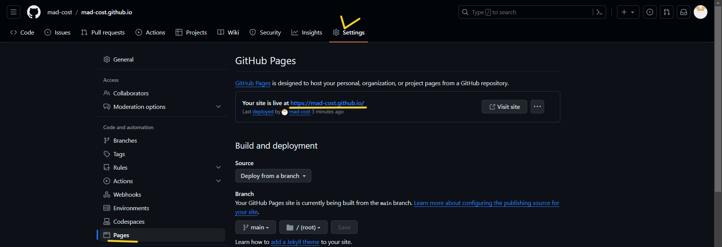Expand Moderation options in sidebar
722x247 pixels.
click(x=218, y=107)
